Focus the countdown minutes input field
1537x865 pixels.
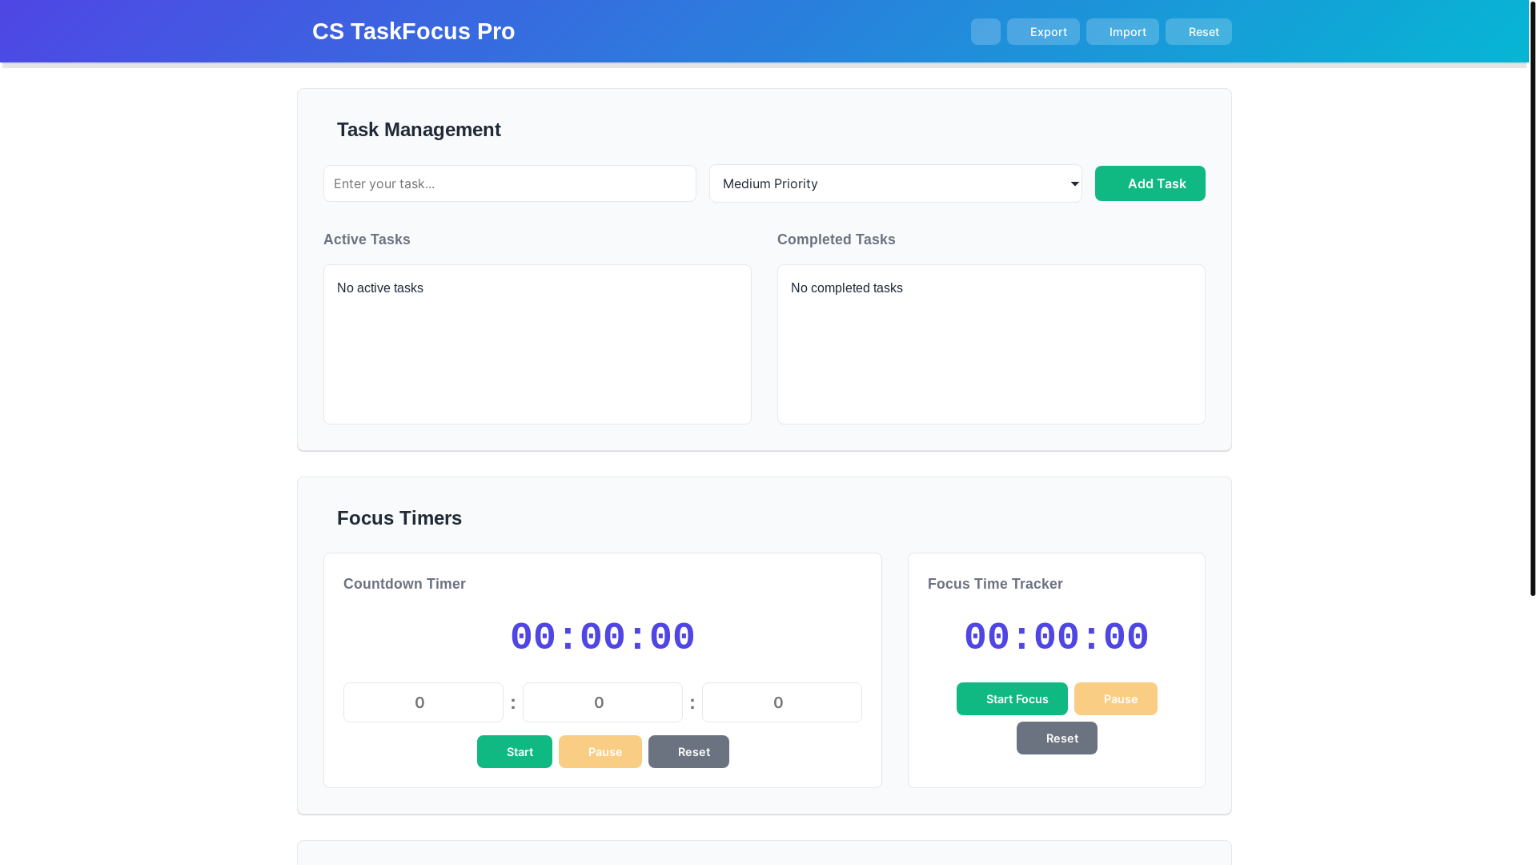[603, 702]
